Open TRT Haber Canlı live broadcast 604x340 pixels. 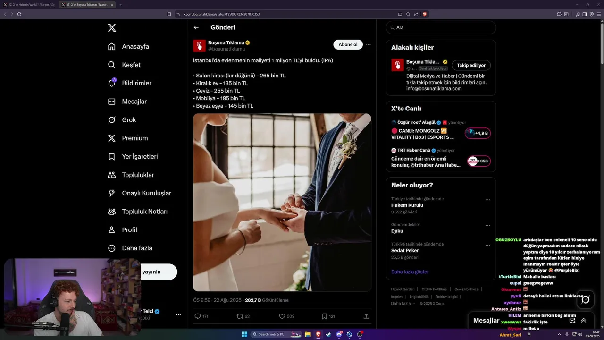[441, 159]
